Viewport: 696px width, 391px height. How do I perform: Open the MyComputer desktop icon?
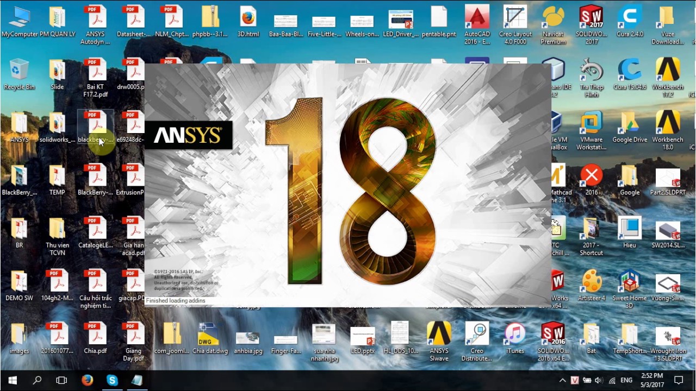click(x=20, y=22)
